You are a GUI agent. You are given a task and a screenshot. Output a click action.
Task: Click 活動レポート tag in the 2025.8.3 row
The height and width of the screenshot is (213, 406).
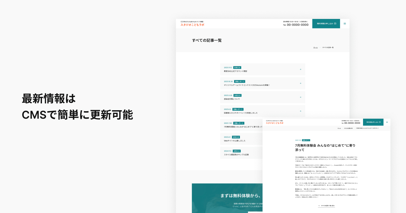[x=239, y=109]
